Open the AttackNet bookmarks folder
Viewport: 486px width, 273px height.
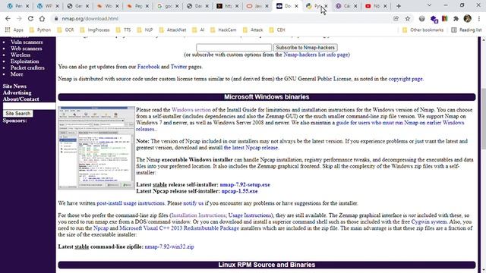coord(172,30)
